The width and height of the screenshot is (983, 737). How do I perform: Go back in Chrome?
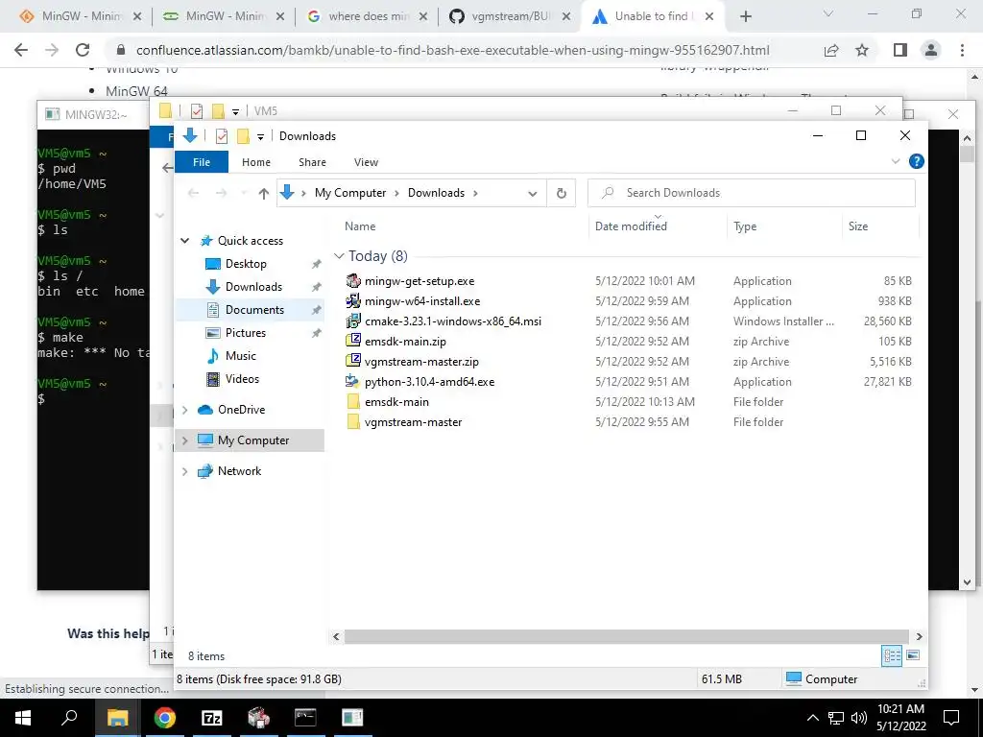coord(21,50)
